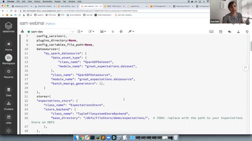The width and height of the screenshot is (252, 141).
Task: Click the Permissions lock icon
Action: 113,31
